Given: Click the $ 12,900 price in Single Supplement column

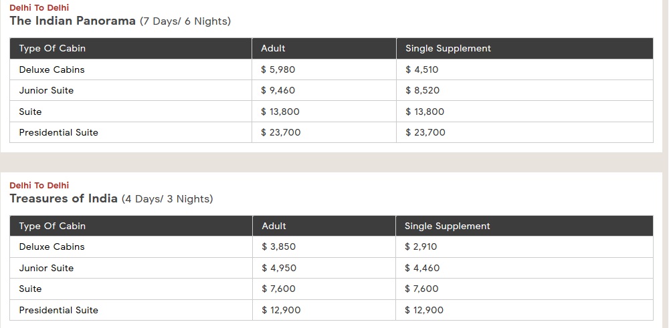Looking at the screenshot, I should 423,310.
